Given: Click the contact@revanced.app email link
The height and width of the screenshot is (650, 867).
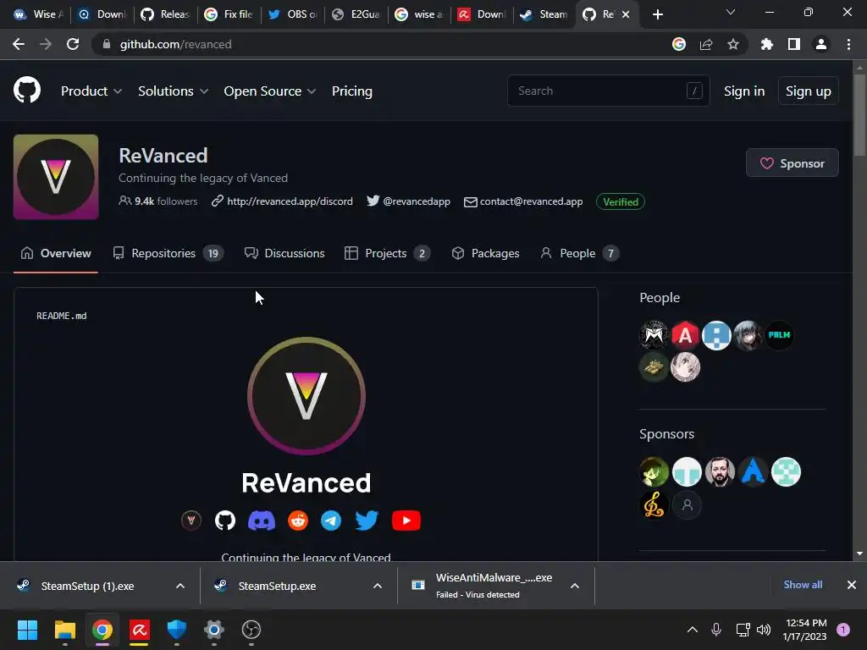Looking at the screenshot, I should (532, 201).
